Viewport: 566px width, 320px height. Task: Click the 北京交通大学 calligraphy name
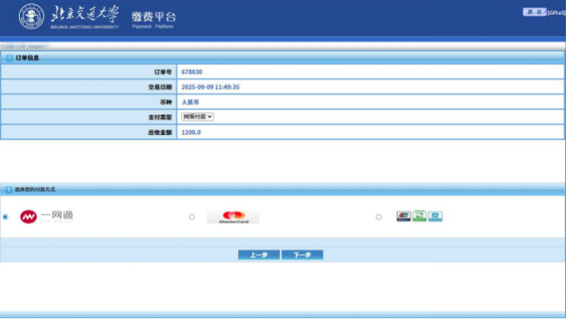click(x=85, y=15)
